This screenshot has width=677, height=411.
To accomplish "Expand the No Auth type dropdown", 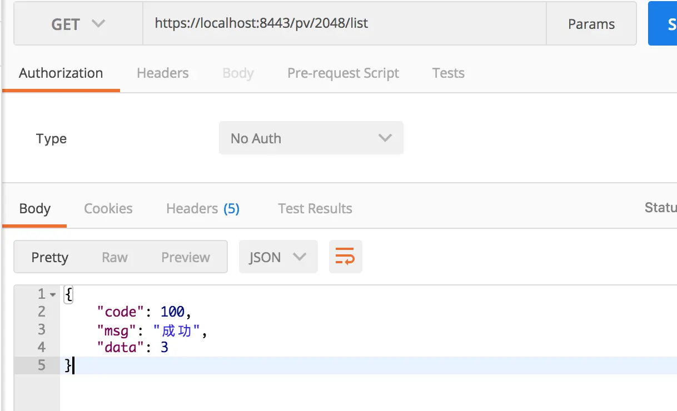I will click(x=311, y=138).
